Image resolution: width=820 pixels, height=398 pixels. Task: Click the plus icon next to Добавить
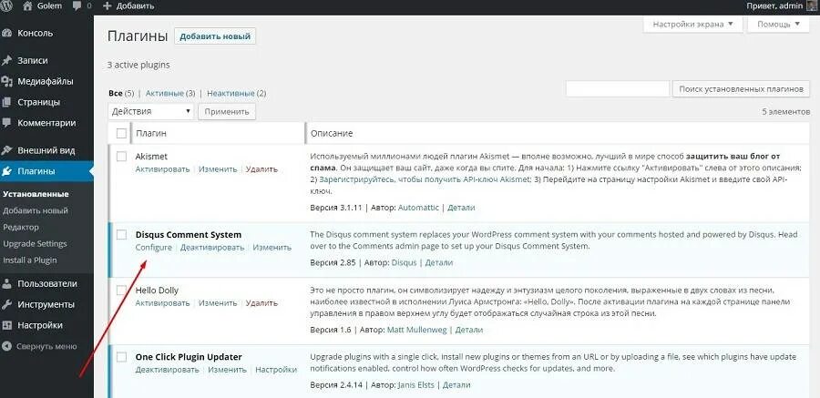(x=108, y=6)
